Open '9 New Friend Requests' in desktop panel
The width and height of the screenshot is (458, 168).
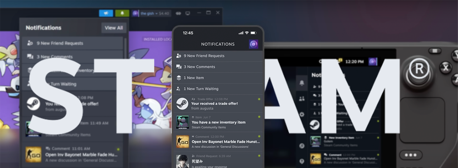pyautogui.click(x=72, y=43)
